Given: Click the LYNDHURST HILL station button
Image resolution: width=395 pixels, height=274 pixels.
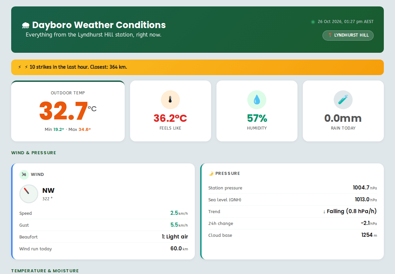Looking at the screenshot, I should pos(348,35).
